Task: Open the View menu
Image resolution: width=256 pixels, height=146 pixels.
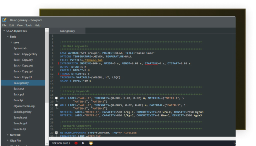Action: coord(20,25)
